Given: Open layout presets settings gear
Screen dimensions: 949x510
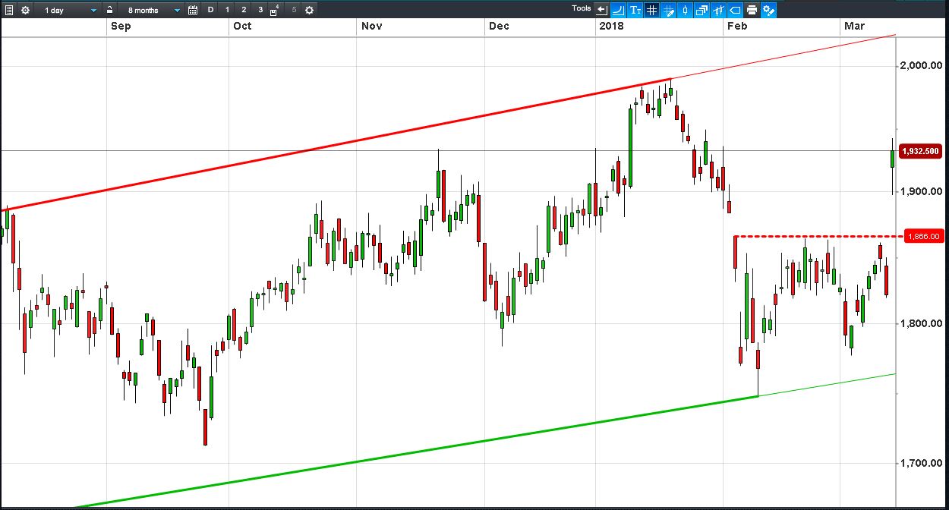Looking at the screenshot, I should [309, 10].
